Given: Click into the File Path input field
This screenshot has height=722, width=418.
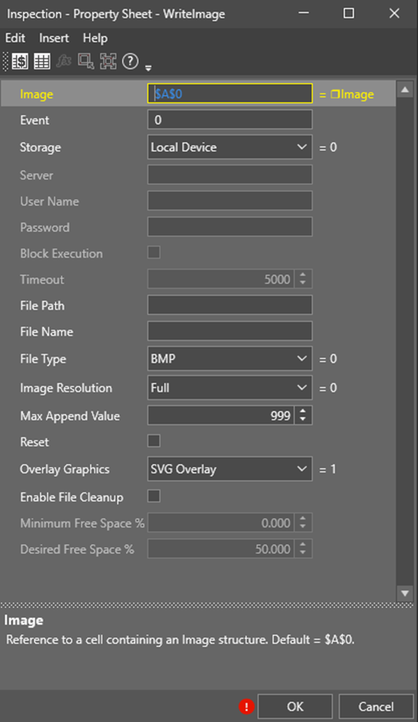Looking at the screenshot, I should click(230, 305).
